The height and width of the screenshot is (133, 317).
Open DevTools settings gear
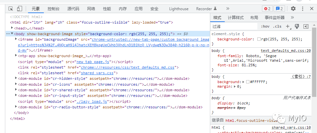[293, 9]
